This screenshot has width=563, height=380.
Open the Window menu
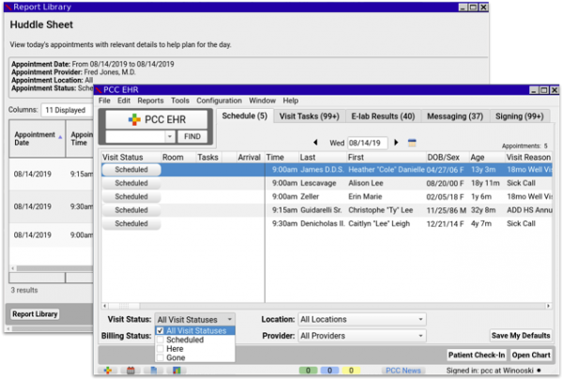262,100
